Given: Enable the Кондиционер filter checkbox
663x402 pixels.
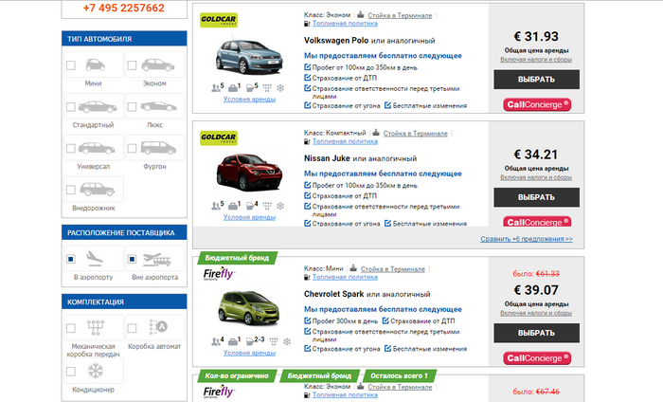Looking at the screenshot, I should pos(71,372).
